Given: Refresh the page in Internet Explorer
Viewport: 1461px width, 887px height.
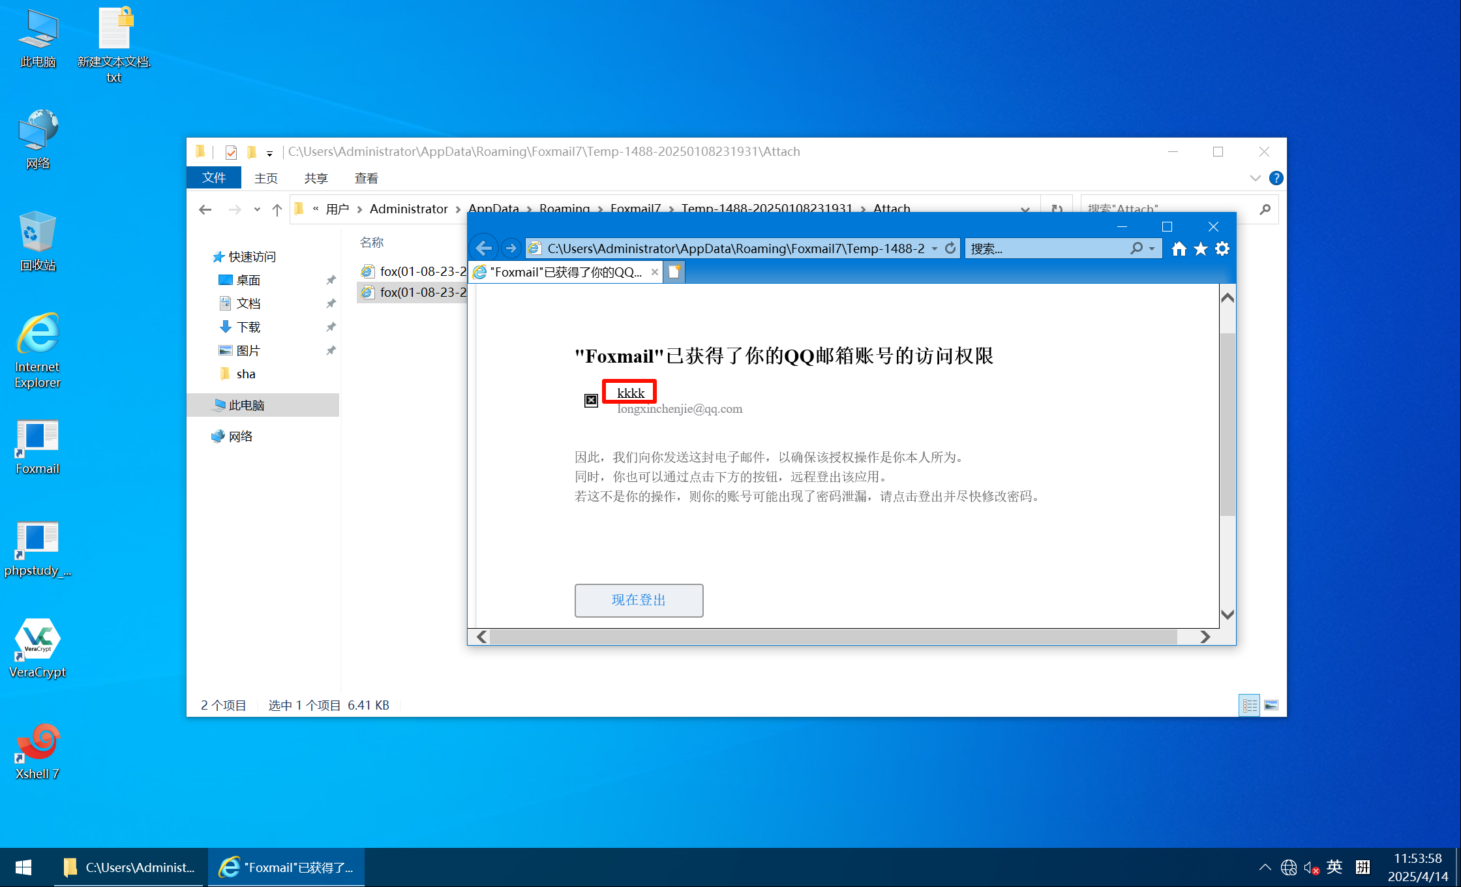Looking at the screenshot, I should [x=950, y=248].
